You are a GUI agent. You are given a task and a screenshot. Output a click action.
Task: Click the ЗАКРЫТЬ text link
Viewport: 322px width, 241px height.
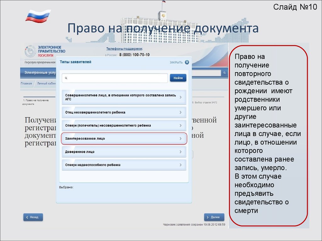click(176, 62)
